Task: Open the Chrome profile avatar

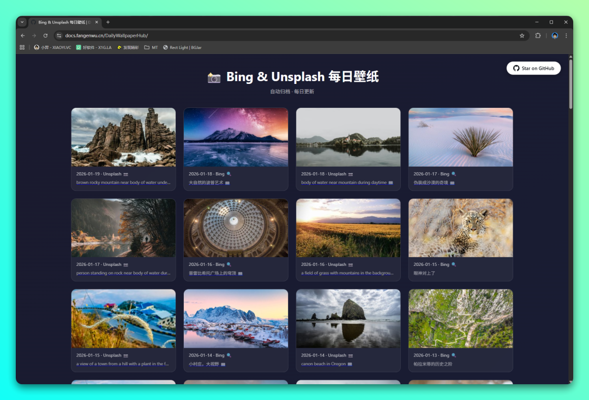Action: pyautogui.click(x=555, y=35)
